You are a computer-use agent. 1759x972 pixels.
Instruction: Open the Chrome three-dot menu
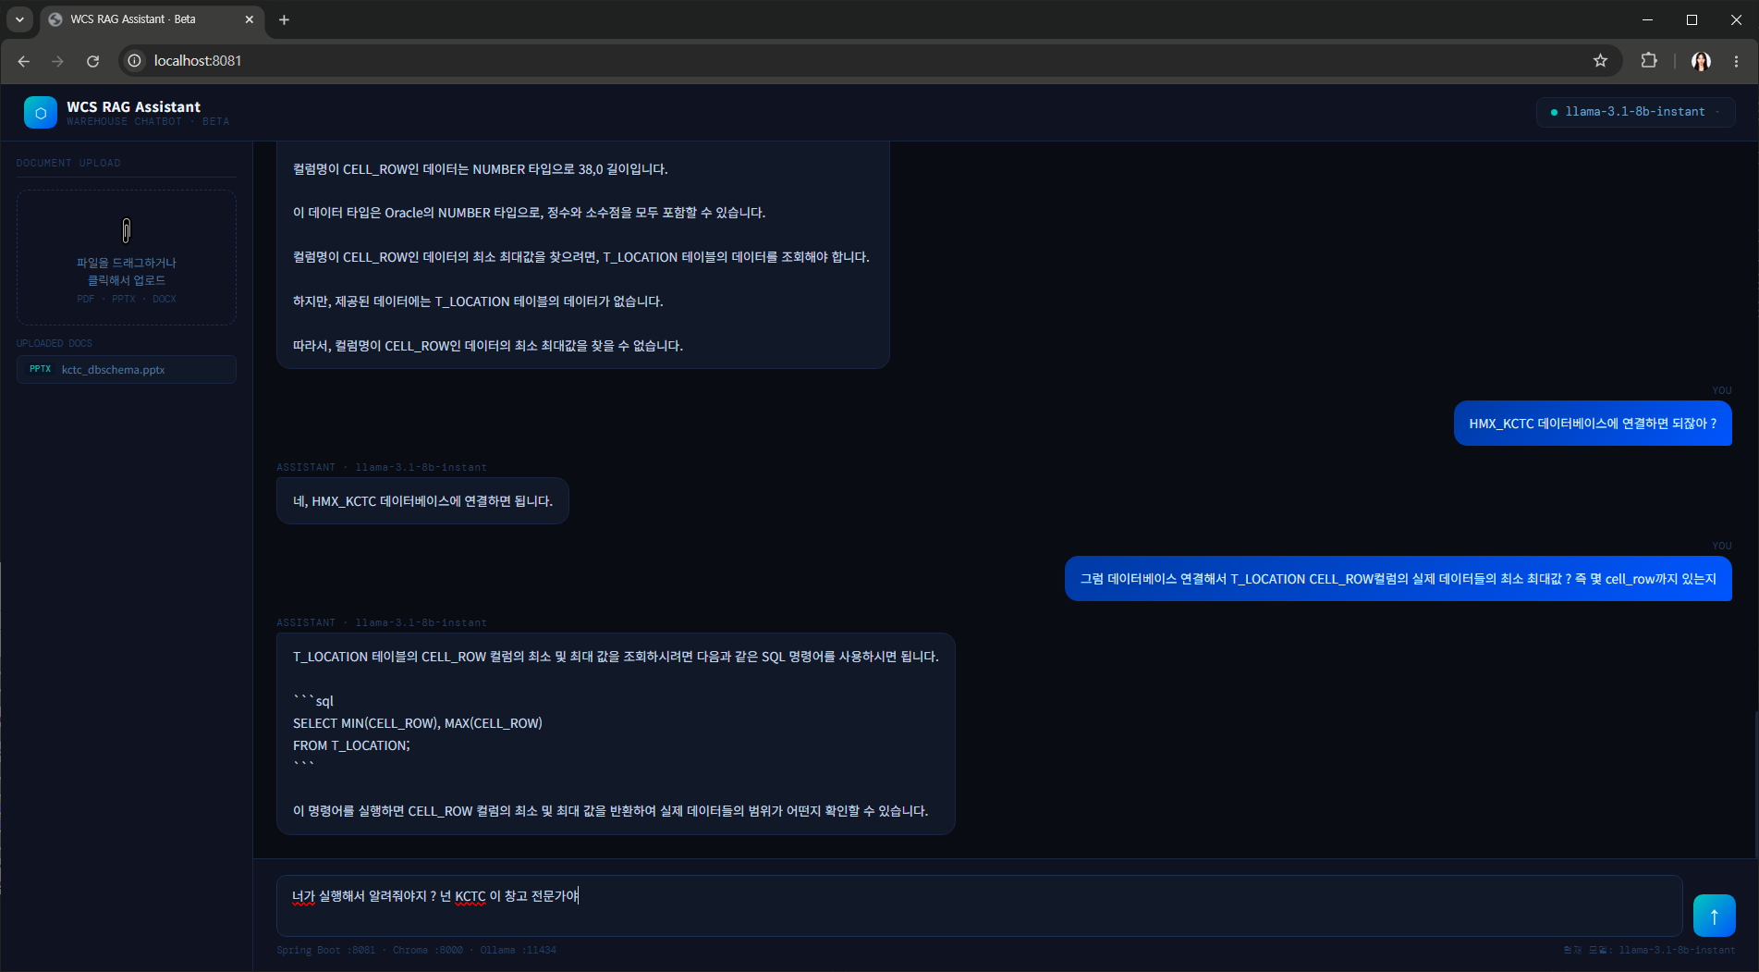pos(1737,61)
